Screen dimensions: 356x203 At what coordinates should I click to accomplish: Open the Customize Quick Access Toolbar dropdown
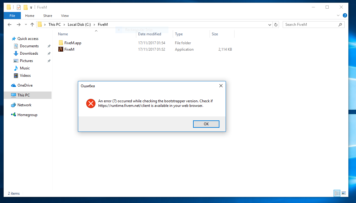(x=31, y=7)
